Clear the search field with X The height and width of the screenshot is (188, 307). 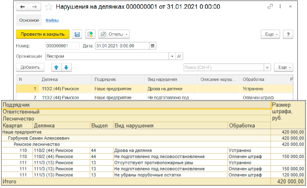click(267, 67)
